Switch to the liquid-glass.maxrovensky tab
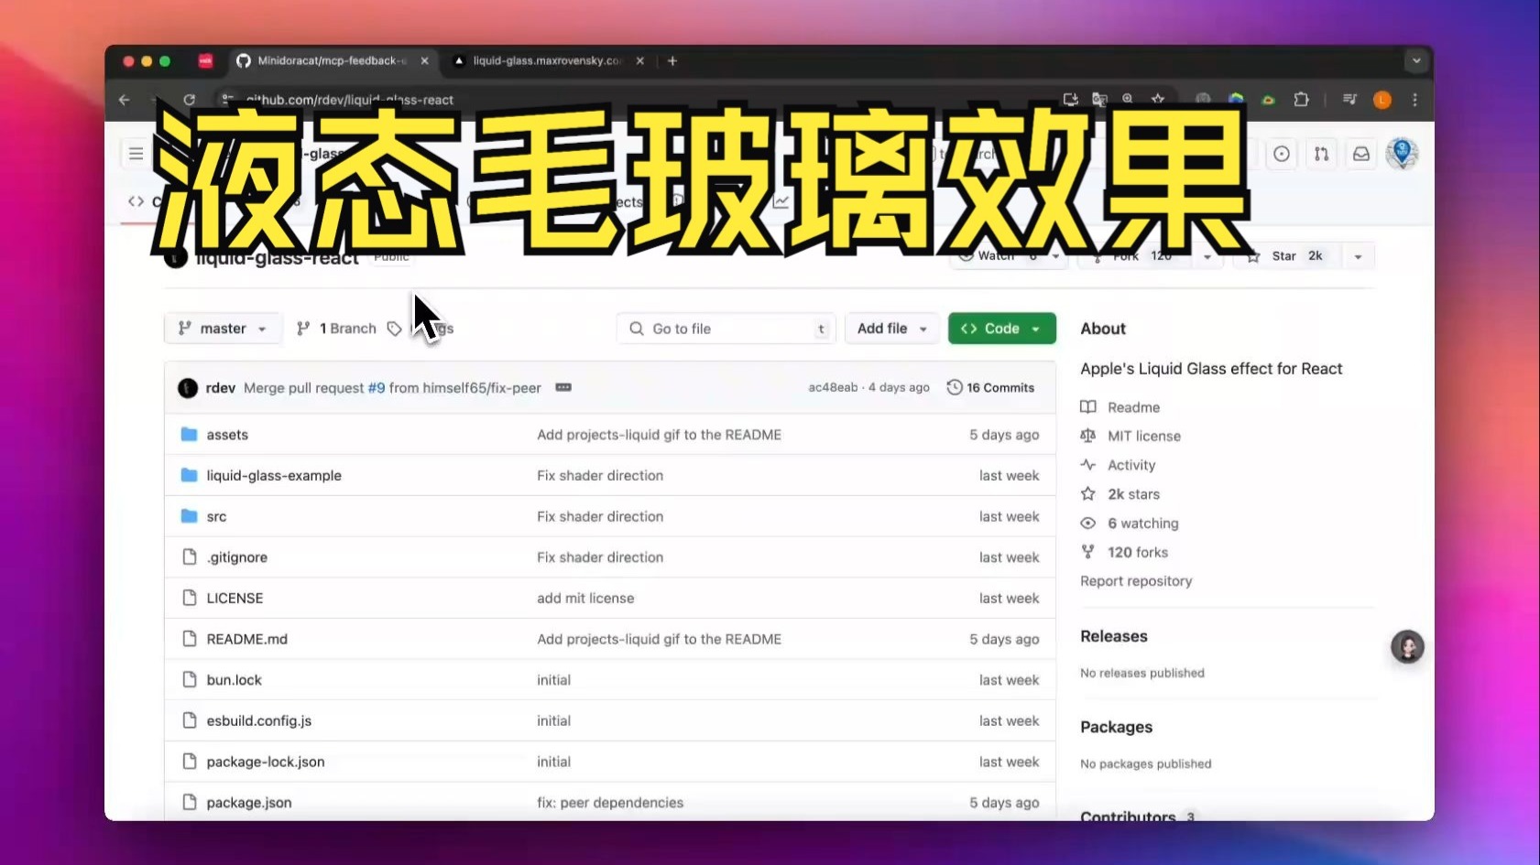1540x865 pixels. coord(548,60)
